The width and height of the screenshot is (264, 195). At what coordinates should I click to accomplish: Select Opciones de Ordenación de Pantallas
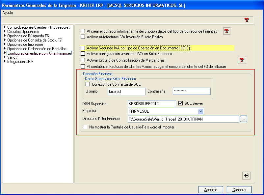click(x=37, y=49)
